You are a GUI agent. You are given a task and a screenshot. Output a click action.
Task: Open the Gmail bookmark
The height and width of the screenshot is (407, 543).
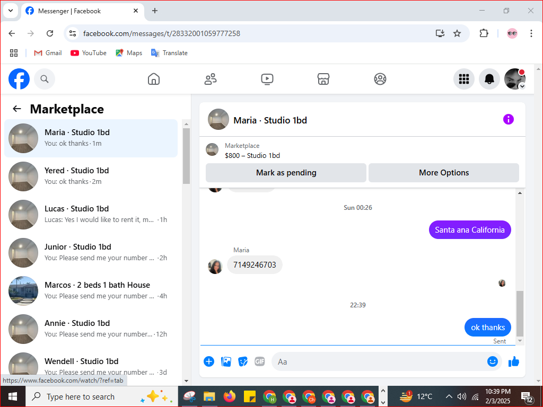coord(48,53)
